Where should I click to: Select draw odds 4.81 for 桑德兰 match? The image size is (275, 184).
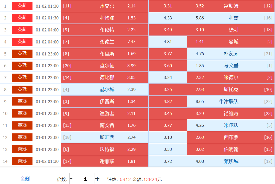[168, 42]
